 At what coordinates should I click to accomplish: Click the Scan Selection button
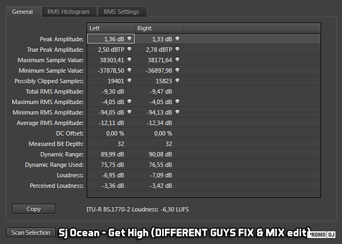[31, 232]
